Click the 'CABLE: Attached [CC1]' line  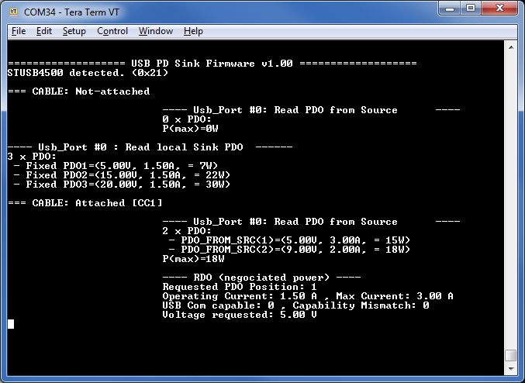click(85, 203)
